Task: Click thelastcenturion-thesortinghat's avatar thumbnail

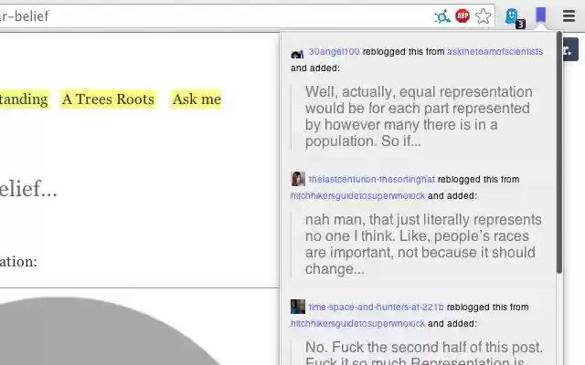Action: 298,179
